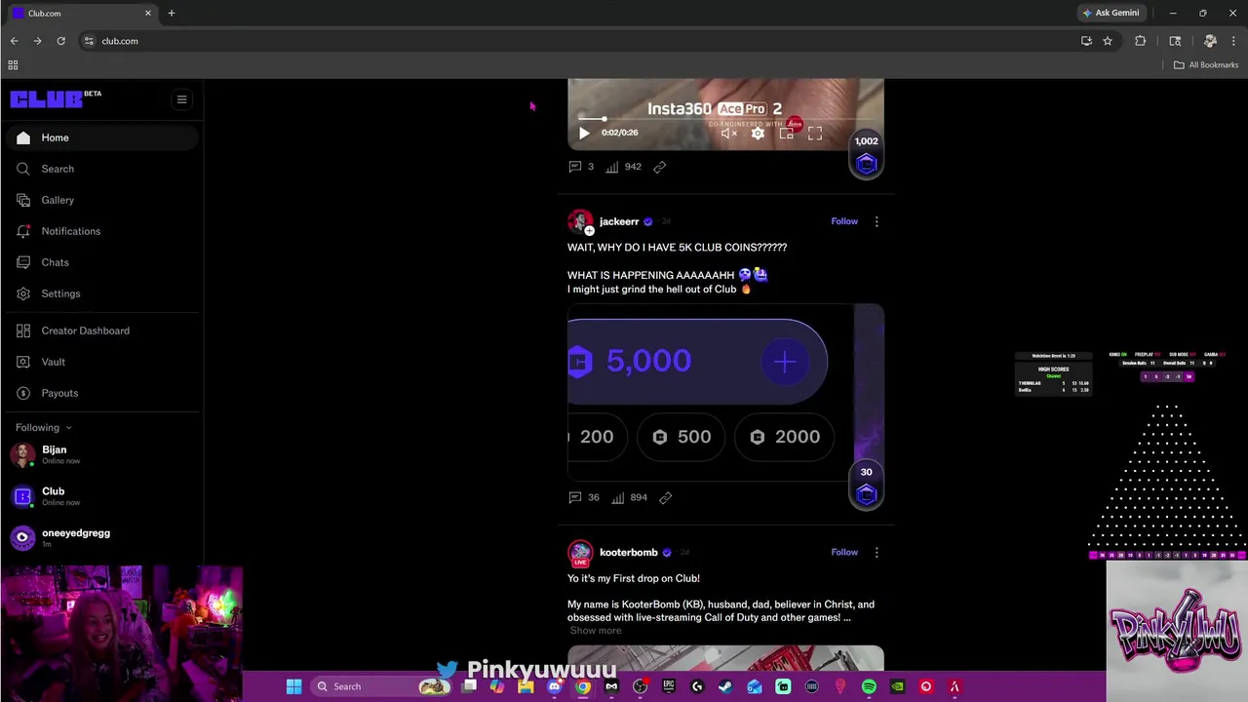Viewport: 1248px width, 702px height.
Task: Open Notifications in the sidebar
Action: point(101,231)
